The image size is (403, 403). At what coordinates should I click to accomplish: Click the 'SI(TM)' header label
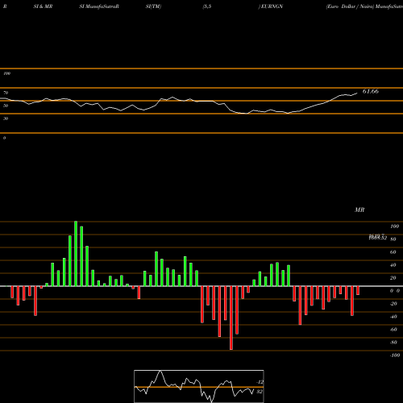click(153, 6)
